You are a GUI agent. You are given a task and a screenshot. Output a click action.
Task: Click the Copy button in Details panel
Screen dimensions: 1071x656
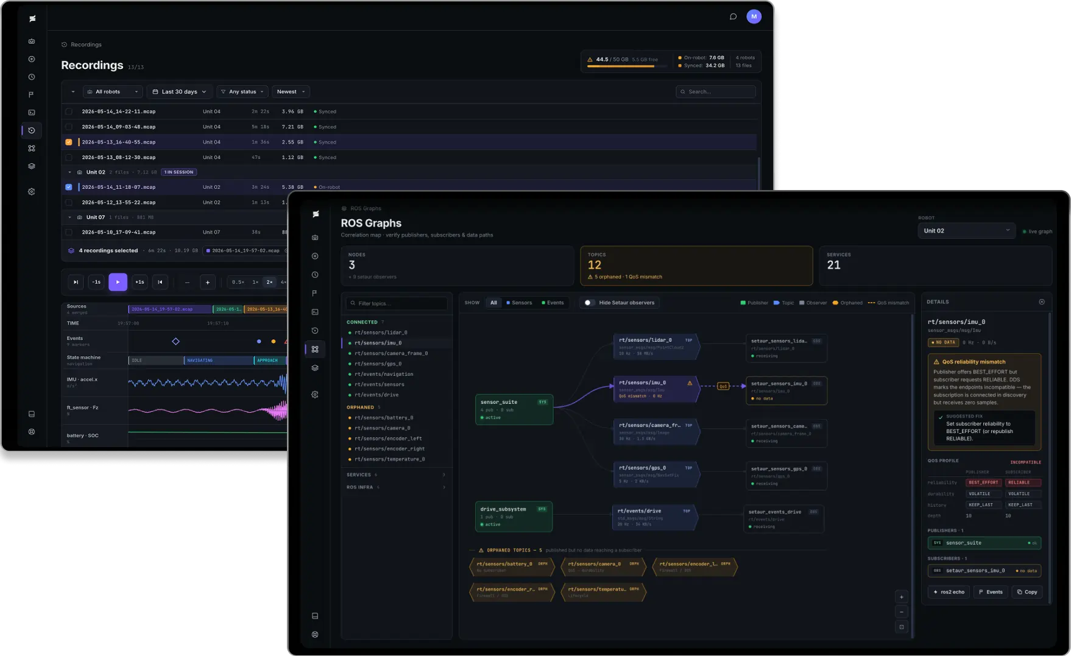coord(1027,592)
